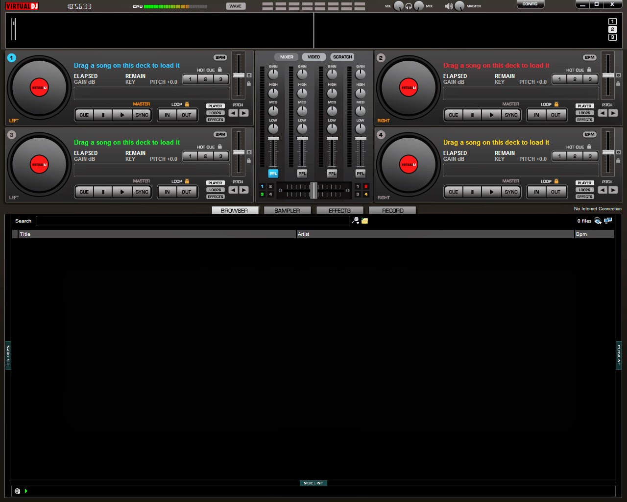
Task: Expand the Folders side panel
Action: 8,355
